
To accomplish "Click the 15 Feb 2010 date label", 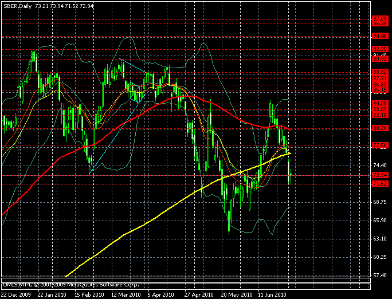I will 89,295.
